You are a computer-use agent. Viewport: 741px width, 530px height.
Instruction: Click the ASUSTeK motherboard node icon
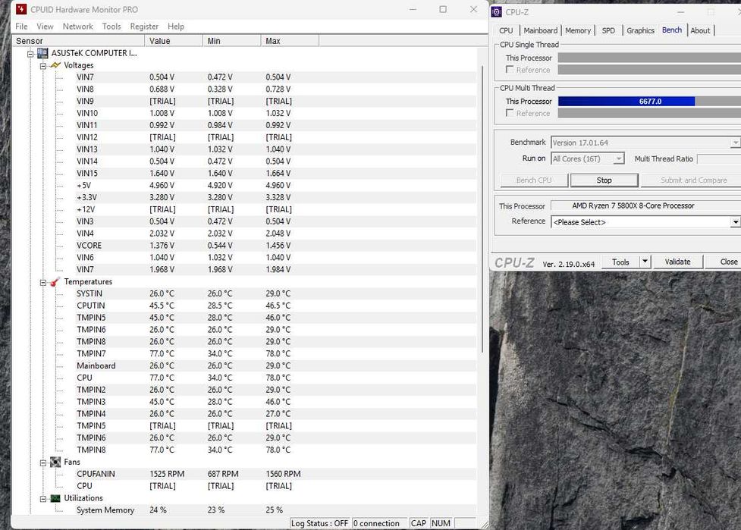pyautogui.click(x=43, y=53)
